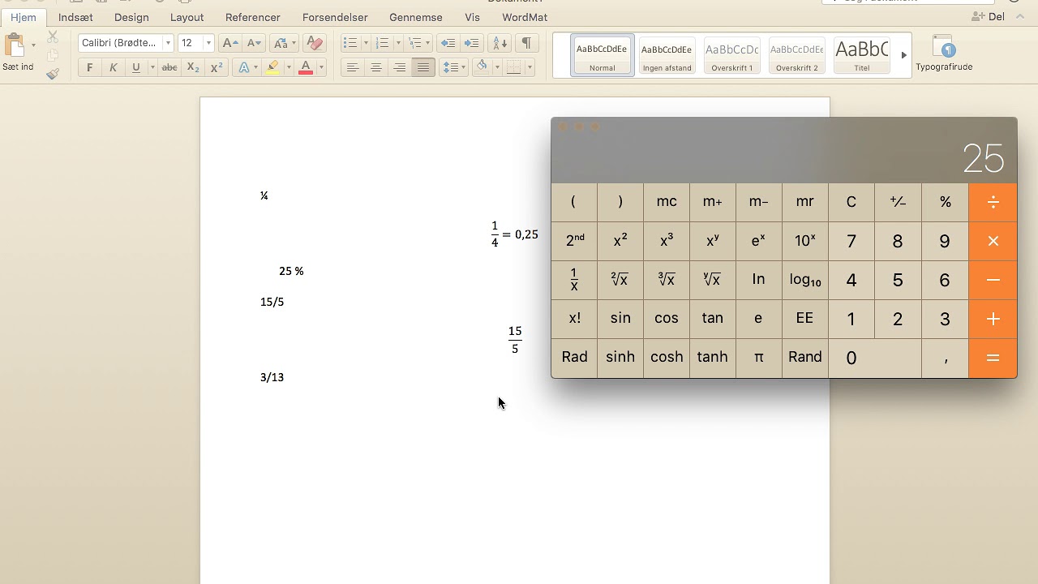
Task: Click the multilevel list icon
Action: click(415, 43)
